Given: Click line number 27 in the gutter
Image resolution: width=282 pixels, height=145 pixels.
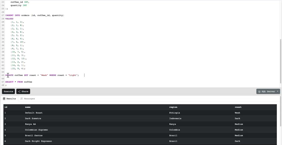Looking at the screenshot, I should click(x=3, y=15).
